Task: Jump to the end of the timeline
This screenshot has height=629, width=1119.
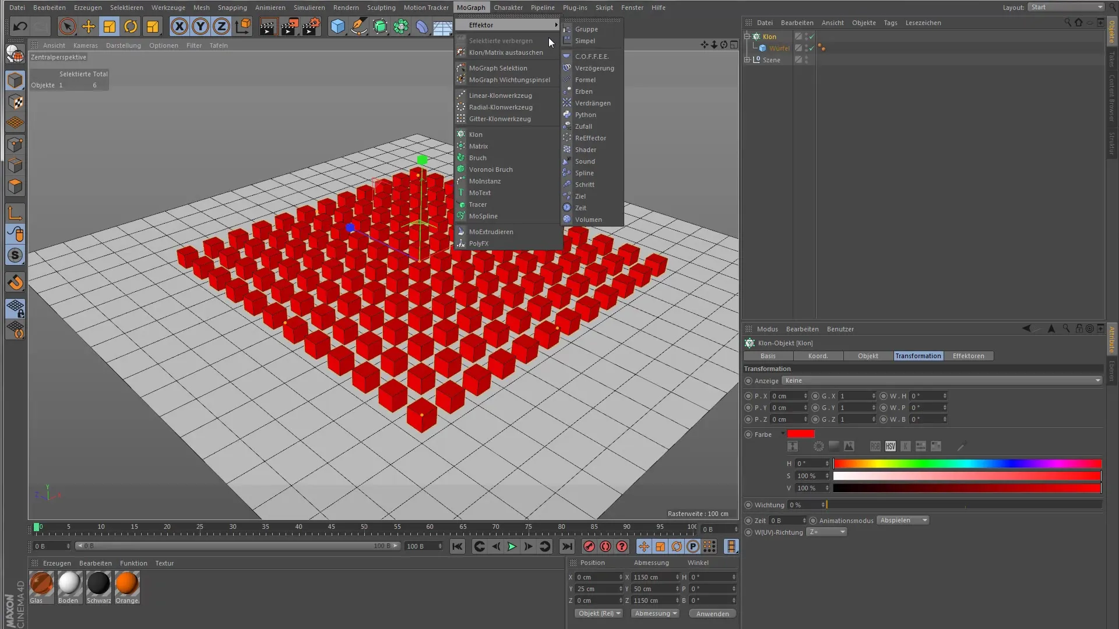Action: coord(566,546)
